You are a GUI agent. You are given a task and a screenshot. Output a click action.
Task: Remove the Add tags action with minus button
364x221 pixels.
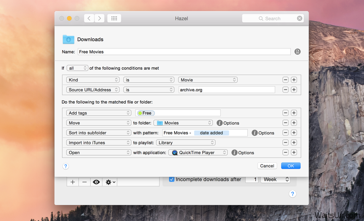pyautogui.click(x=285, y=113)
